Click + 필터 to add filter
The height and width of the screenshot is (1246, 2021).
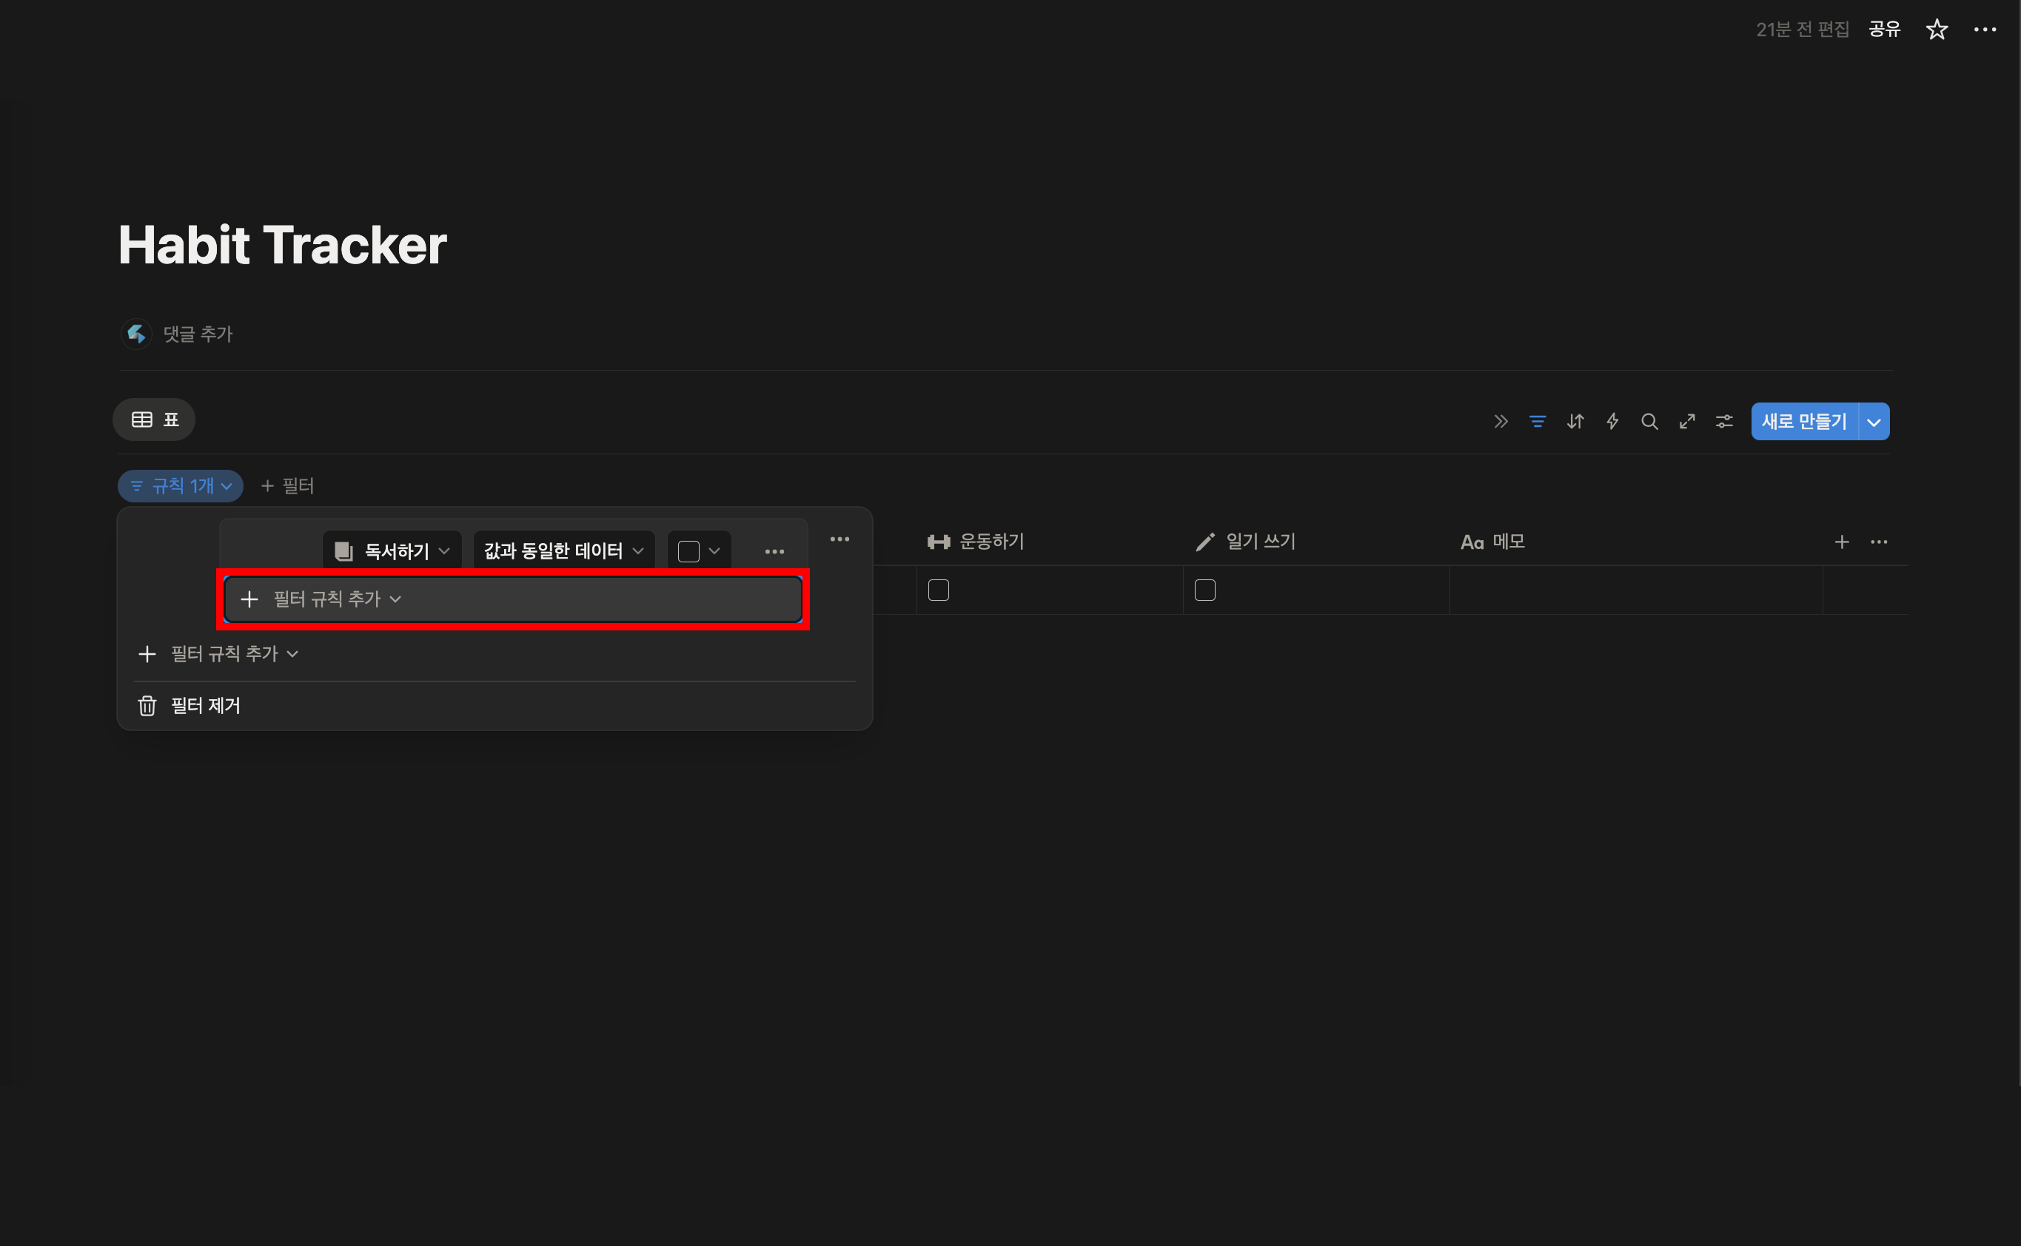[288, 486]
